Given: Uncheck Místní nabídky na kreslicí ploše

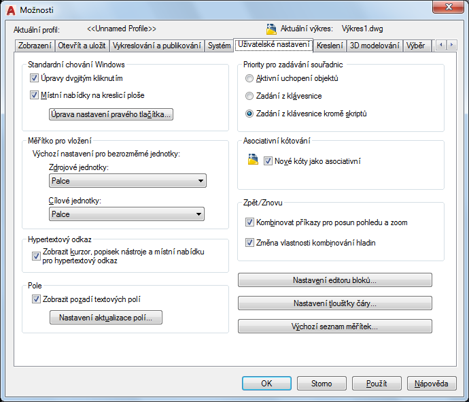Looking at the screenshot, I should coord(34,95).
